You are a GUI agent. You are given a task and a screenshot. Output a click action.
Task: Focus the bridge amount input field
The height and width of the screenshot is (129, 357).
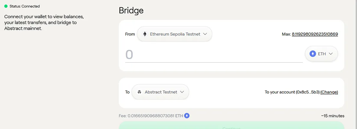click(x=214, y=55)
